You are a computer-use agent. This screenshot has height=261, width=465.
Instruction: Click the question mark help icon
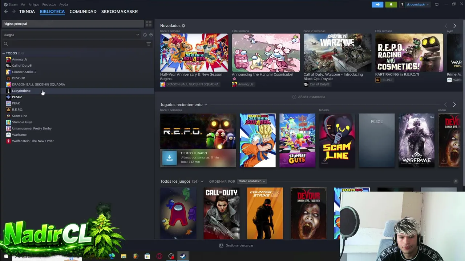click(402, 5)
